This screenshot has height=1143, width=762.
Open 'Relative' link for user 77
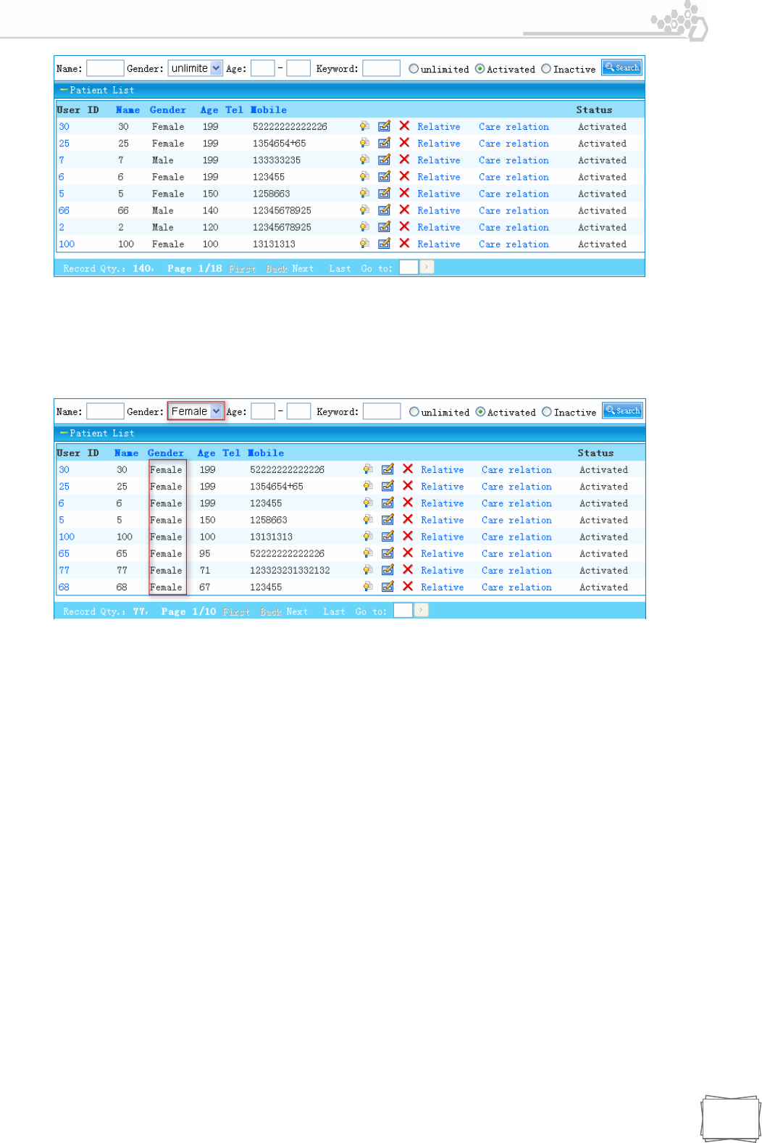(442, 570)
